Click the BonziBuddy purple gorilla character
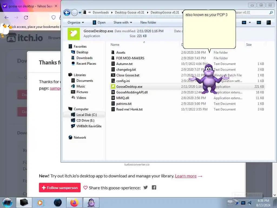 pos(209,79)
